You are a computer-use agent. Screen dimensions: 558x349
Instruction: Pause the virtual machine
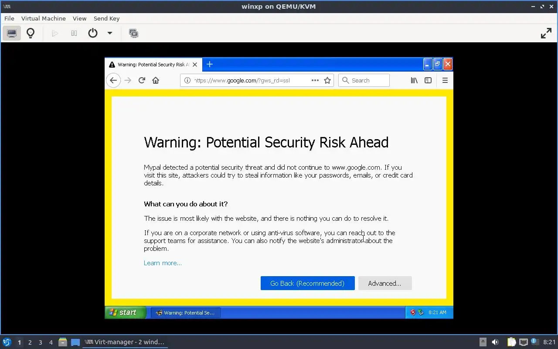[x=74, y=33]
